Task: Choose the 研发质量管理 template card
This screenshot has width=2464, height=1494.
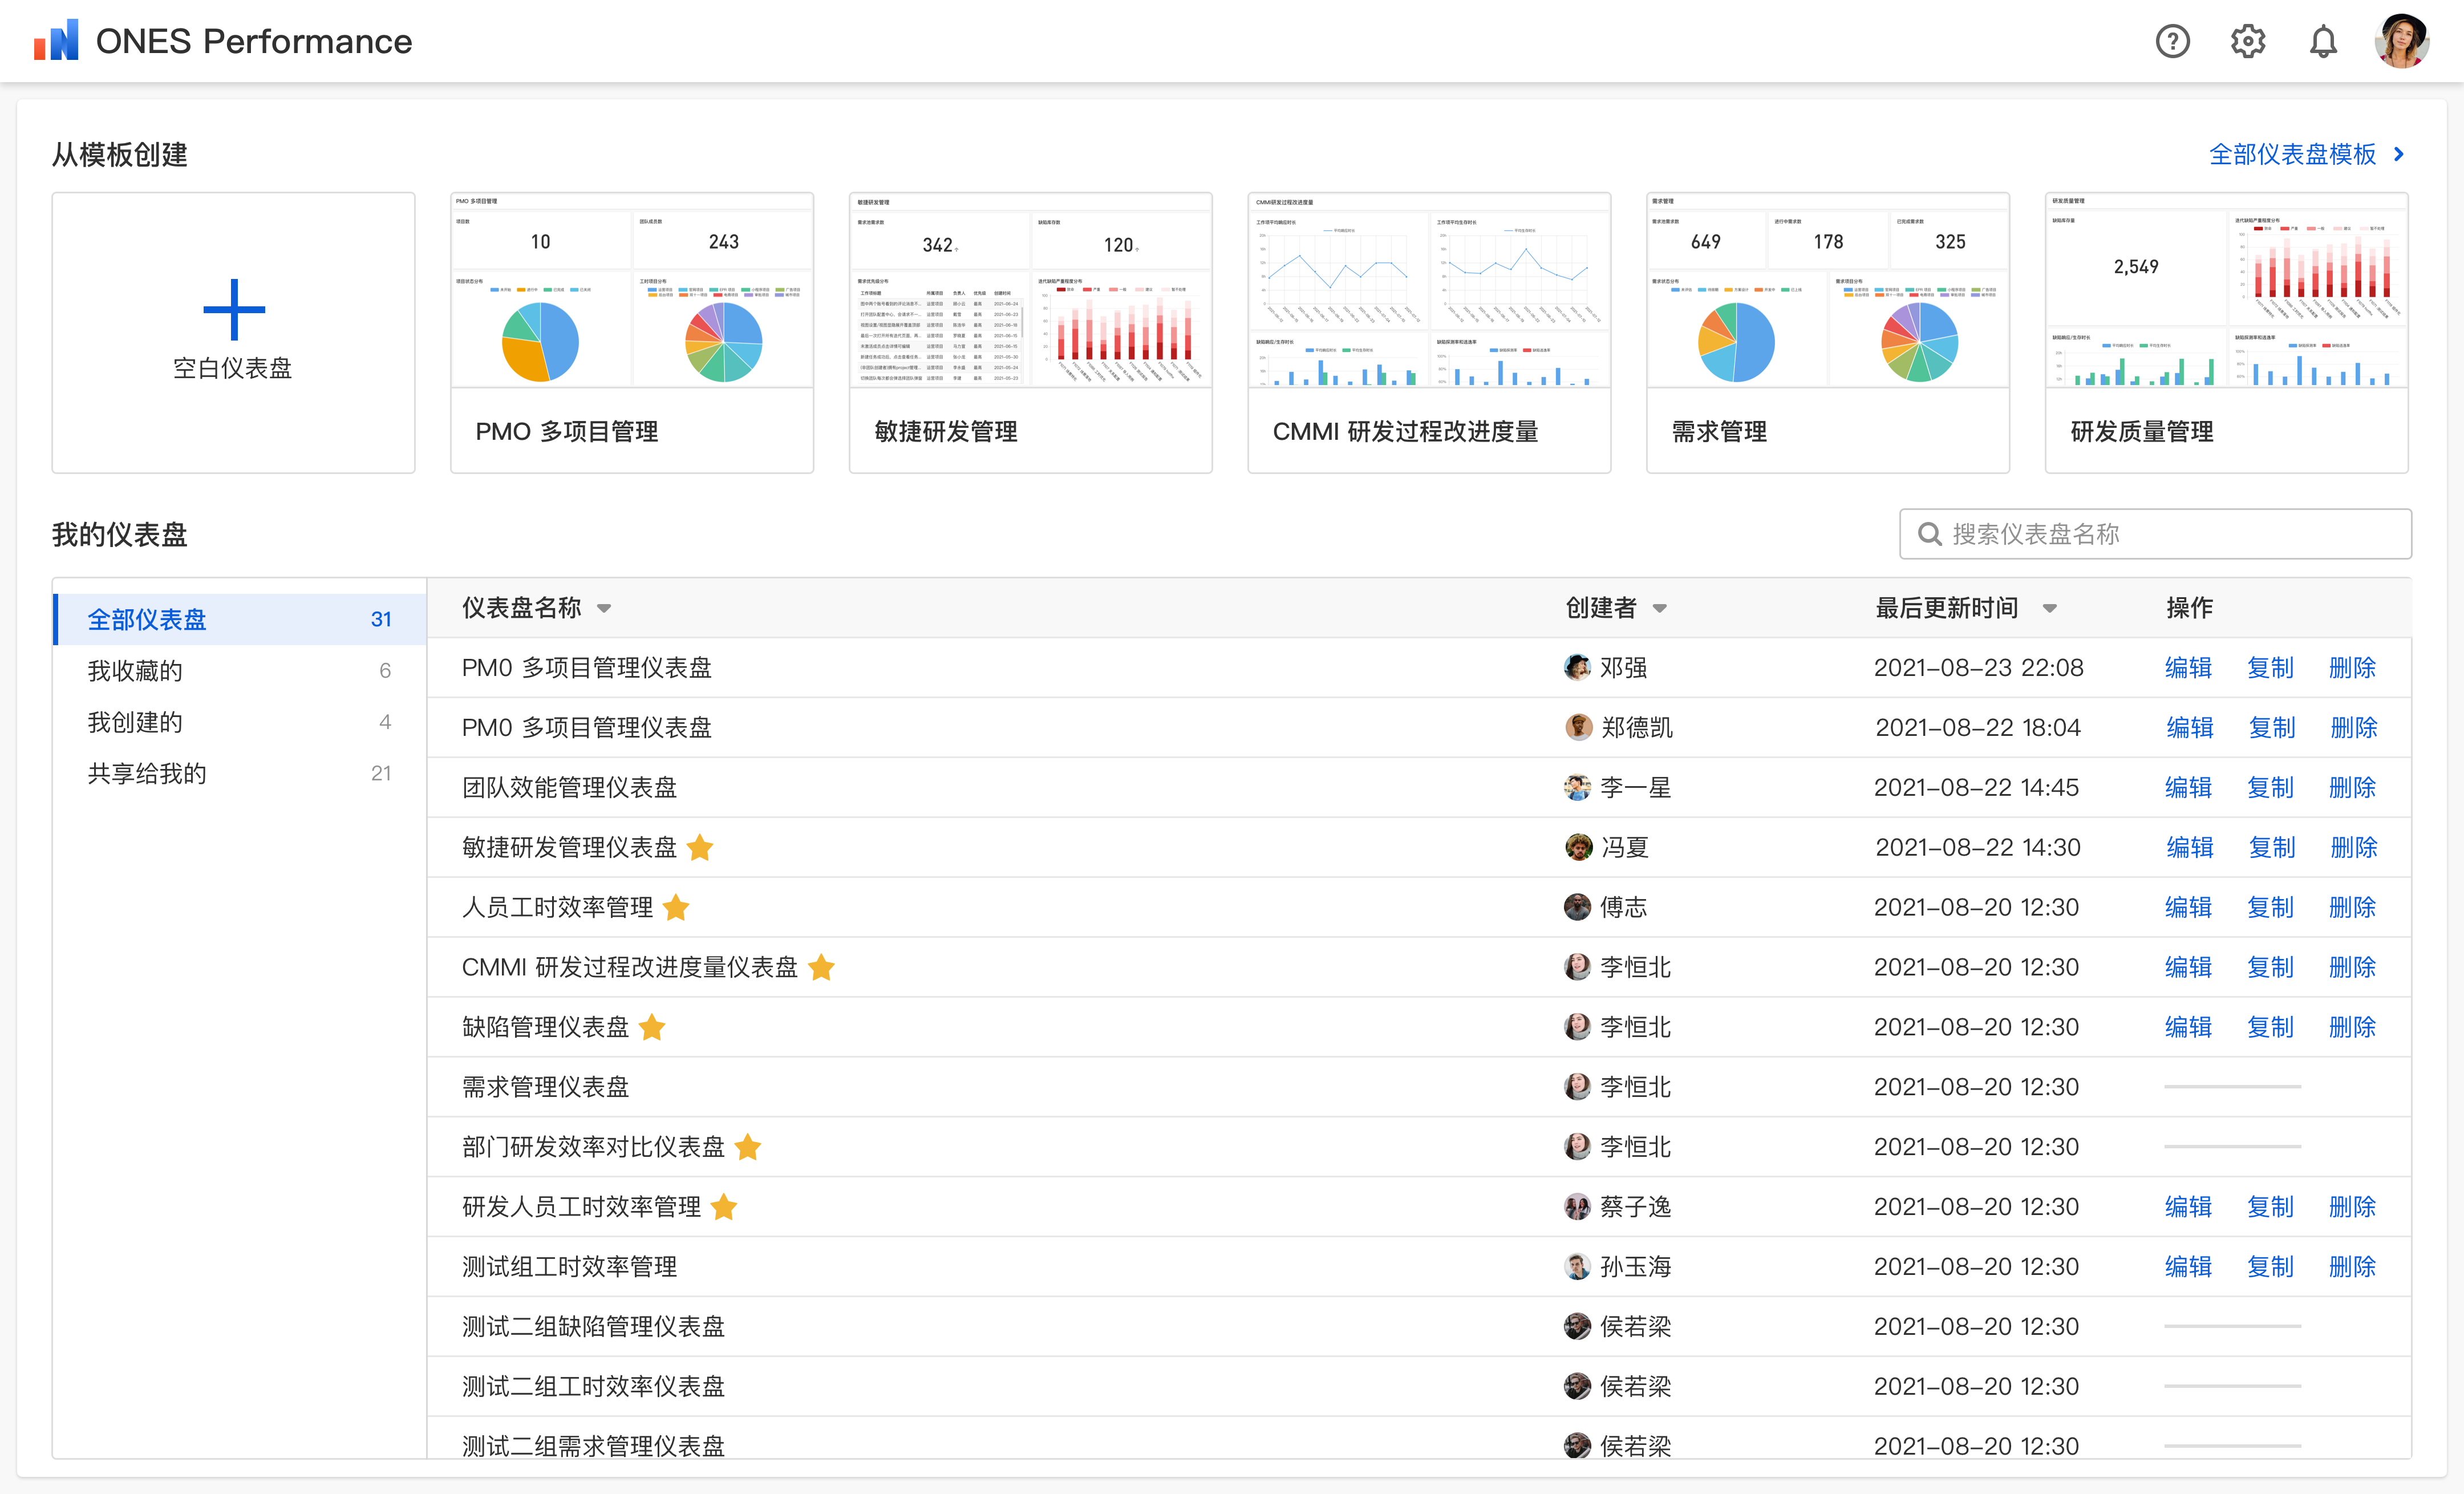Action: click(x=2227, y=333)
